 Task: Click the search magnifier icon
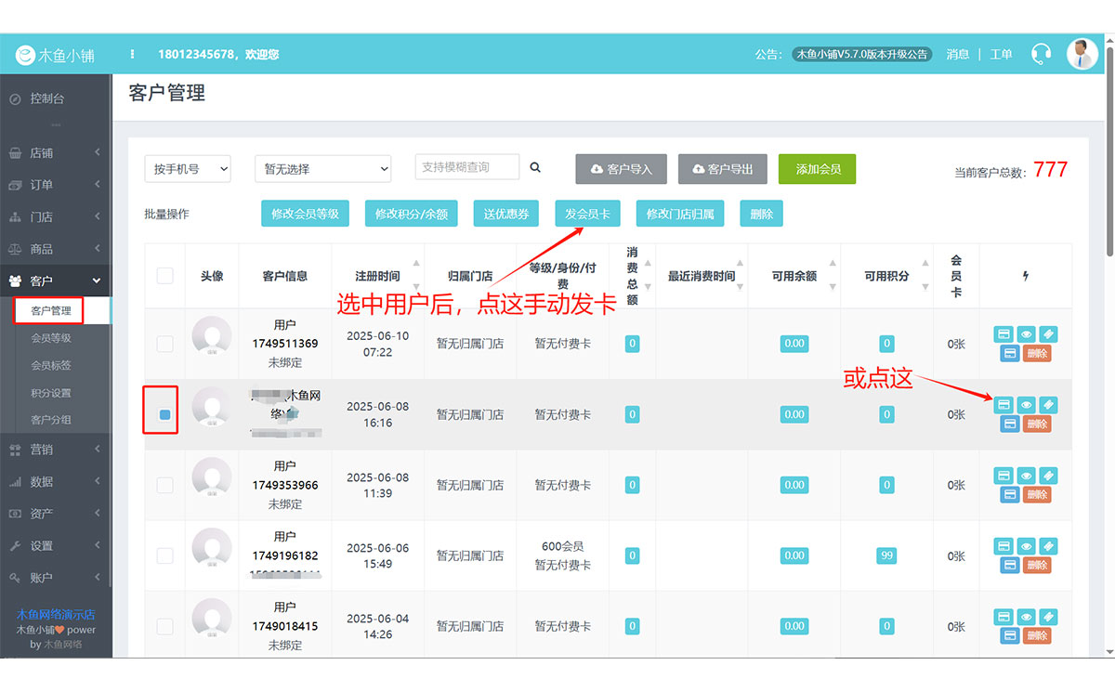535,168
